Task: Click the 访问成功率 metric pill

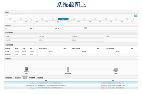Action: (21, 40)
